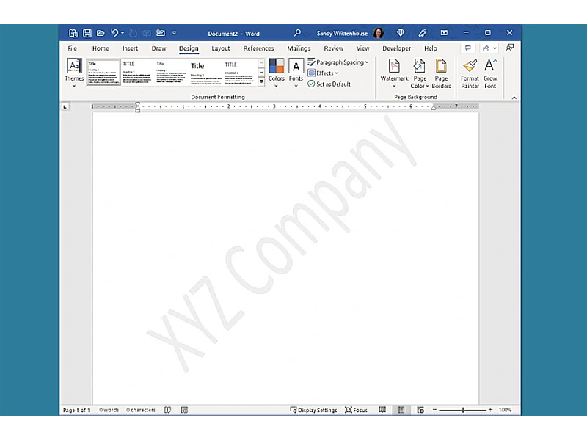Switch to Read Mode view
This screenshot has width=587, height=440.
coord(382,410)
